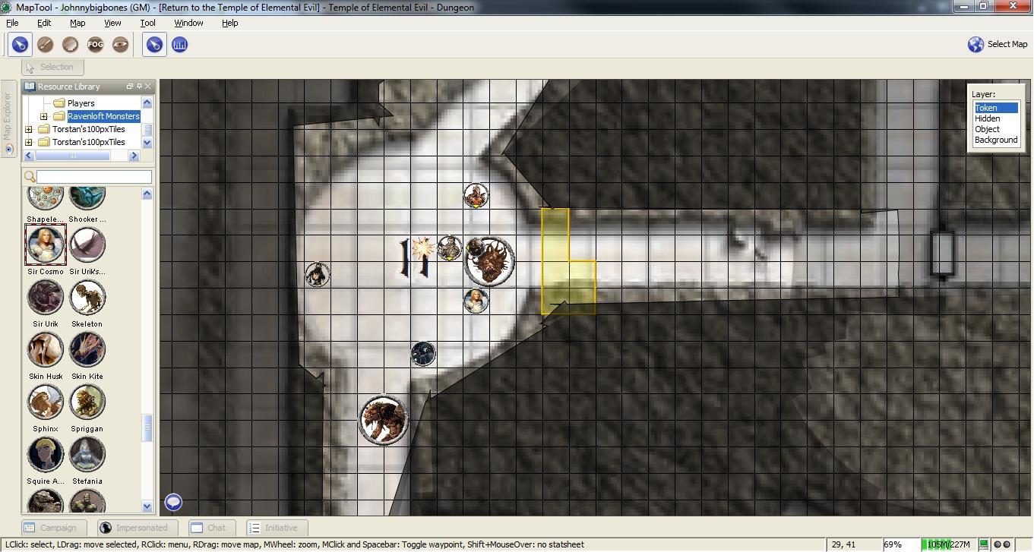Open the Map menu
Image resolution: width=1034 pixels, height=552 pixels.
[77, 23]
